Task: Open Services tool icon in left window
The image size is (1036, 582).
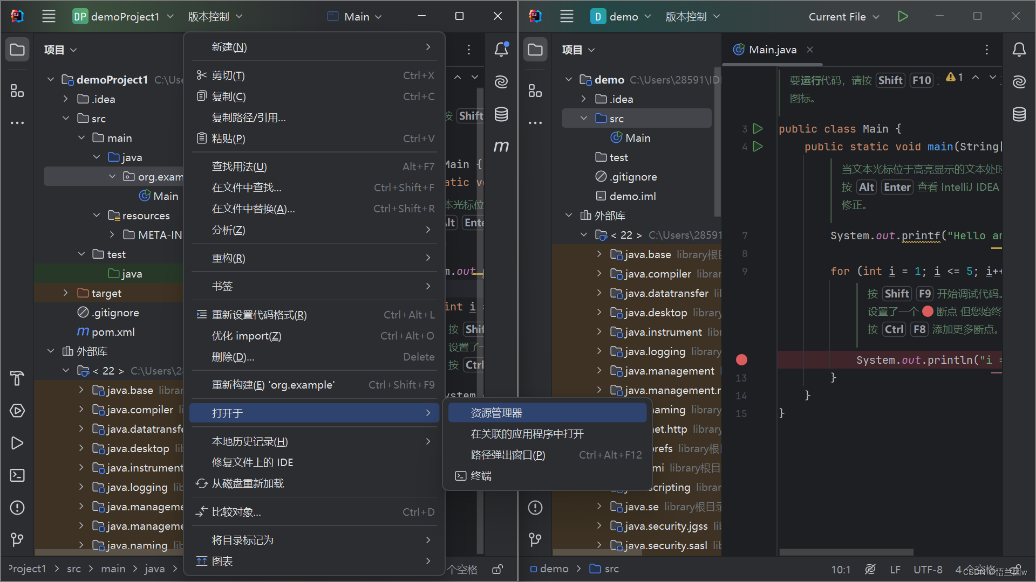Action: coord(17,411)
